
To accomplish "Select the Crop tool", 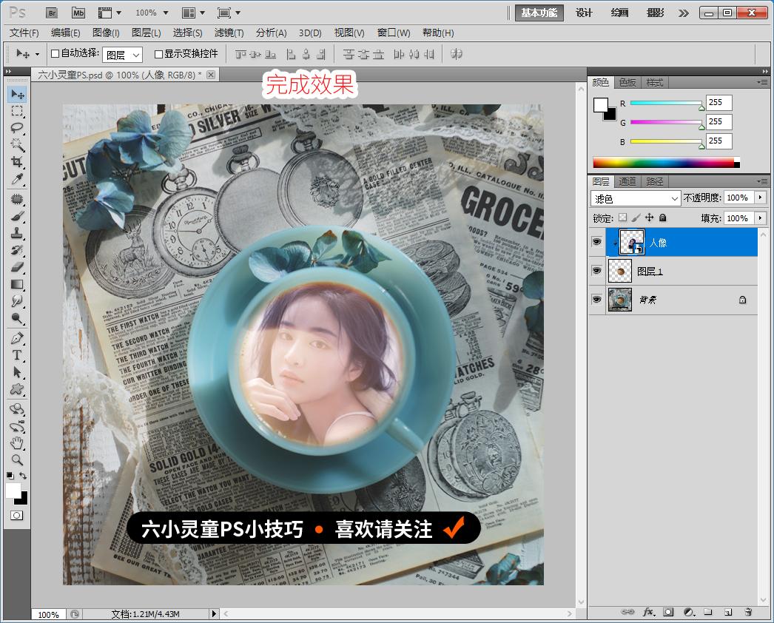I will (17, 162).
